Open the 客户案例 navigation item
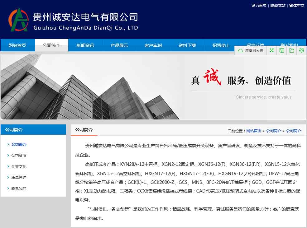Screen dimensions: 307x228 (153, 45)
